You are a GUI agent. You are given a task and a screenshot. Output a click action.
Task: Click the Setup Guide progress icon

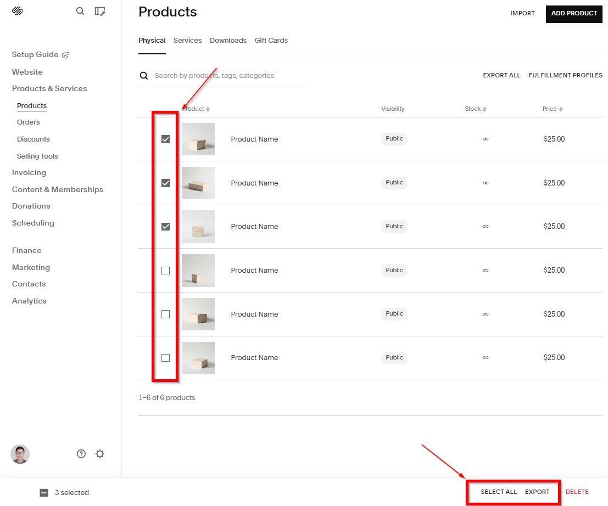pos(65,55)
